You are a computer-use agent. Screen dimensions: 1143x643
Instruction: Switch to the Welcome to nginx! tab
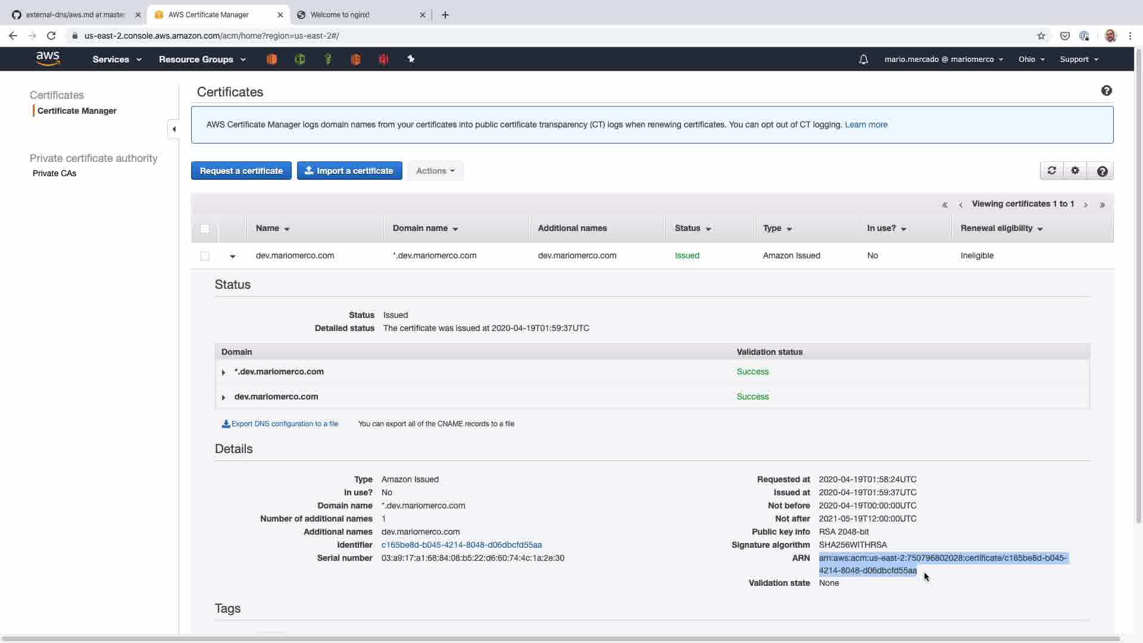click(340, 15)
